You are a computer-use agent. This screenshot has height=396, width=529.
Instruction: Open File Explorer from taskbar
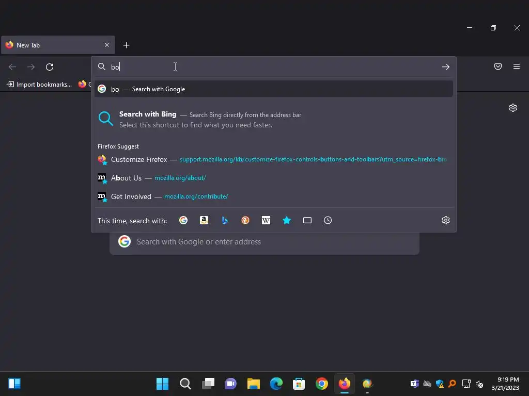253,384
